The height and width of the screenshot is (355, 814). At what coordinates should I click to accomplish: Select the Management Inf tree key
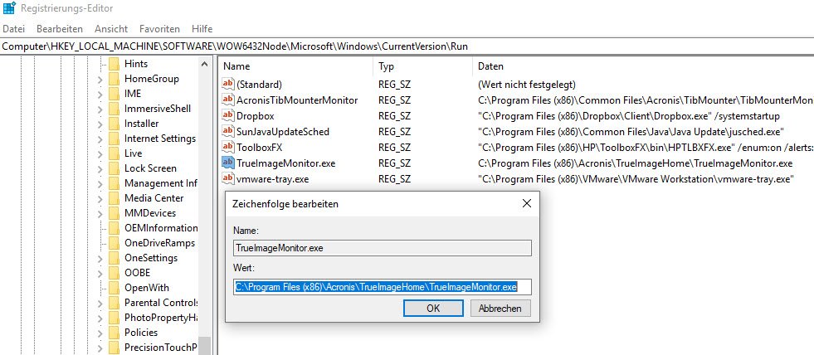[x=161, y=183]
